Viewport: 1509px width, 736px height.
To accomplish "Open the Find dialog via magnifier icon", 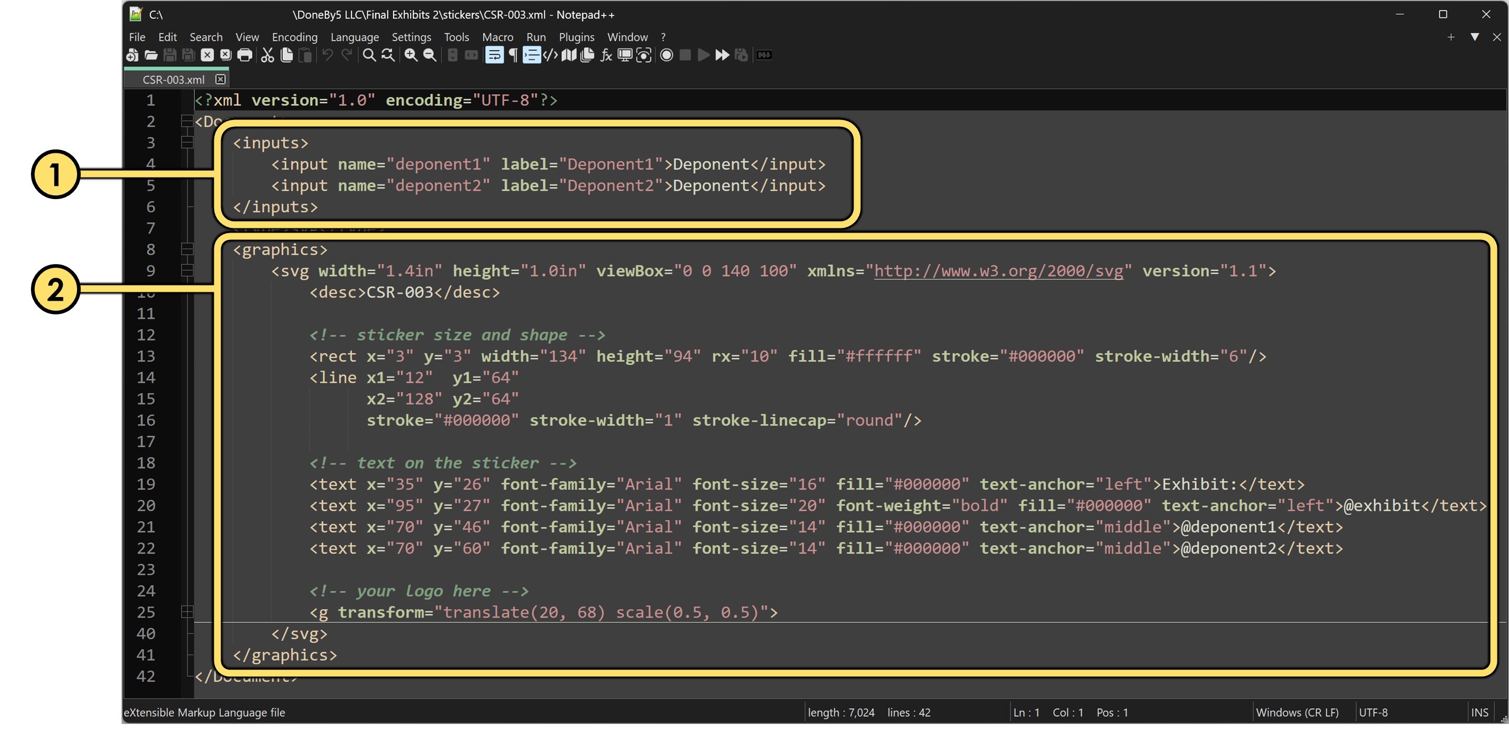I will (369, 56).
